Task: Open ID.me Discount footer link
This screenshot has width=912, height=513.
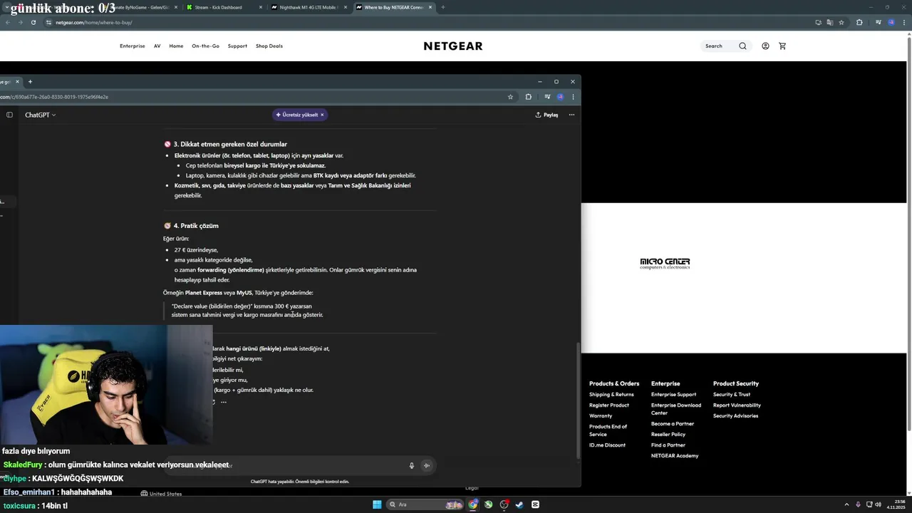Action: 607,445
